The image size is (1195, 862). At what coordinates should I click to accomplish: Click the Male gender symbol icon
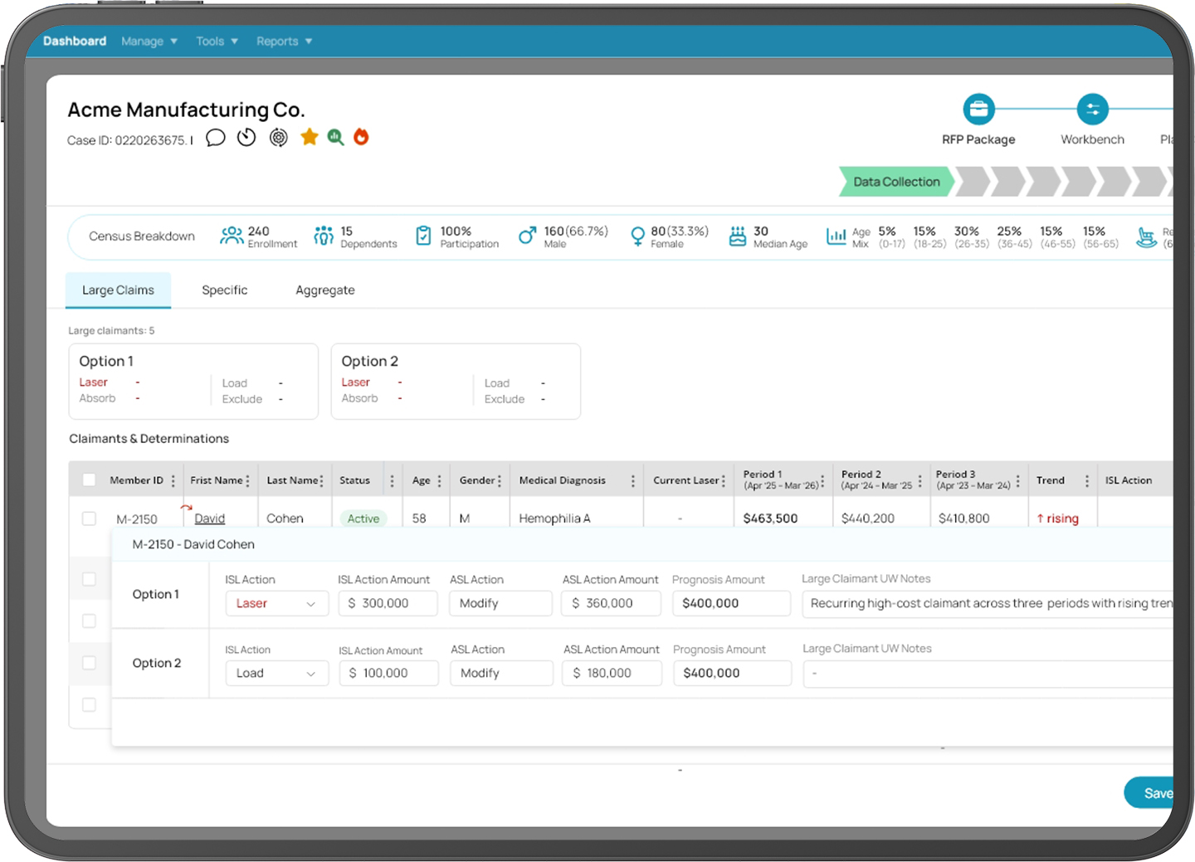click(527, 236)
